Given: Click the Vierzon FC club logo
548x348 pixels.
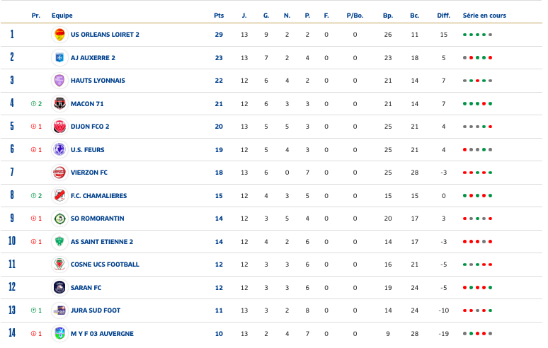Looking at the screenshot, I should click(x=59, y=173).
